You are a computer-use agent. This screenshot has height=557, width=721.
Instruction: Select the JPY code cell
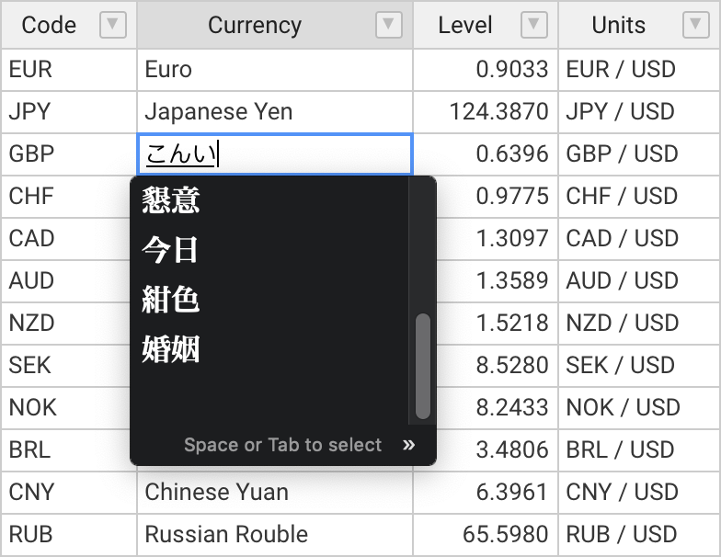pyautogui.click(x=69, y=112)
